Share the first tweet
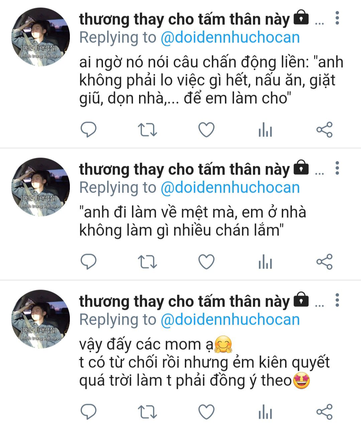This screenshot has width=361, height=427. pos(324,130)
